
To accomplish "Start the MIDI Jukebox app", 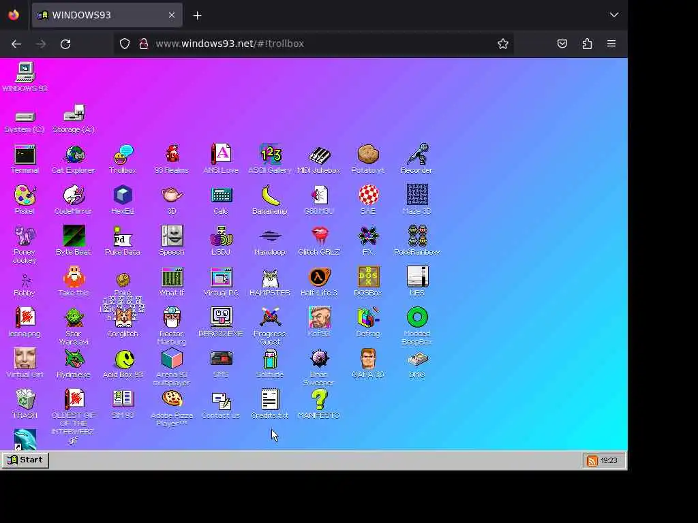I will [319, 159].
